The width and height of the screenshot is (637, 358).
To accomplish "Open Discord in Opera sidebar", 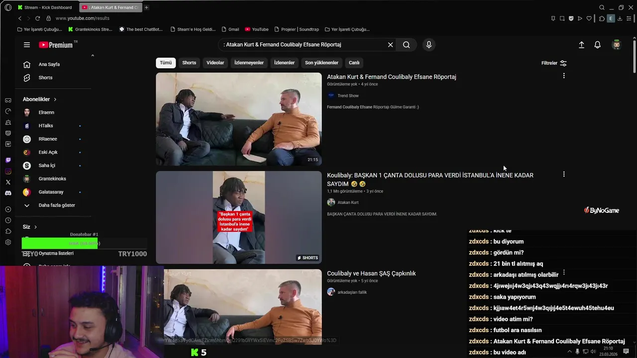I will pyautogui.click(x=8, y=193).
